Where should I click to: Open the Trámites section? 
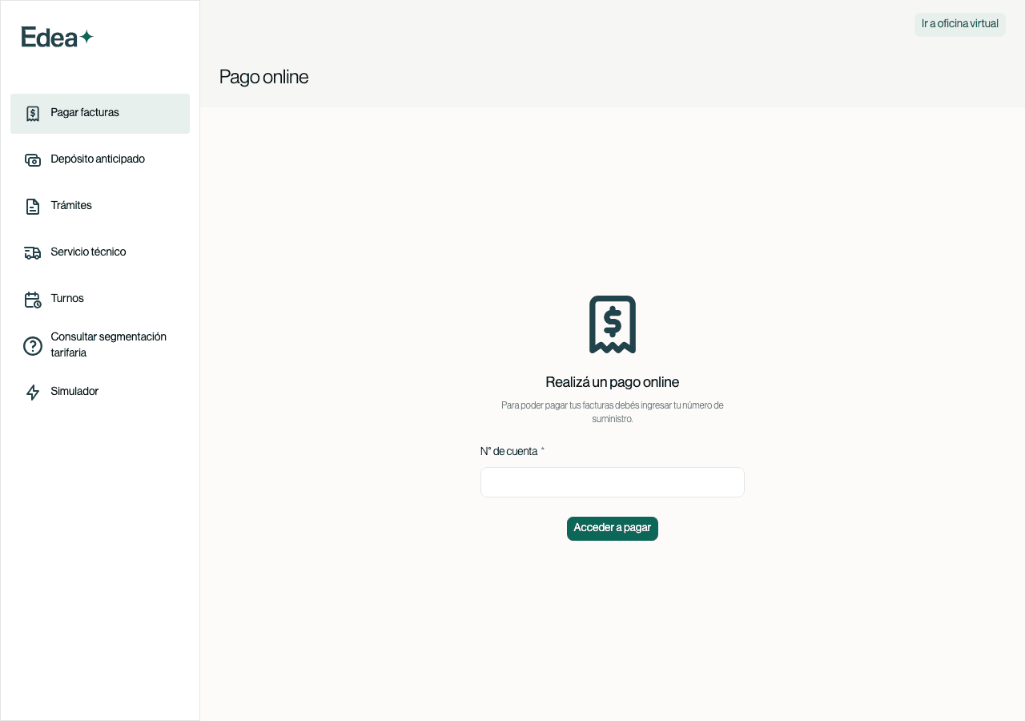click(x=100, y=206)
